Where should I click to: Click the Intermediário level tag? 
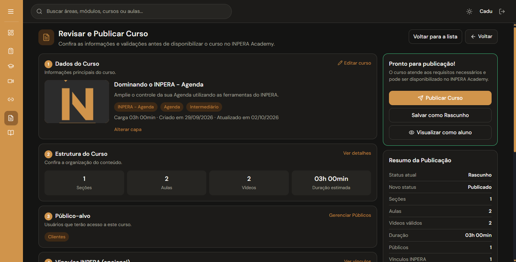[x=204, y=107]
